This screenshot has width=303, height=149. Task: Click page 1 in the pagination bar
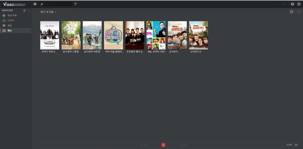(x=163, y=145)
